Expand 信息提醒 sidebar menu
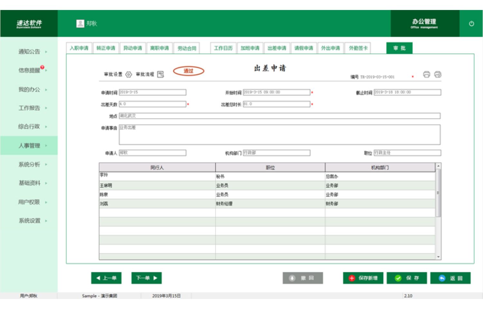Screen dimensions: 483x329 click(29, 70)
